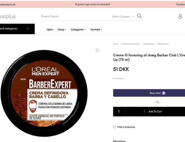
Task: Open the Barberskum breadcrumb link
Action: 163,44
